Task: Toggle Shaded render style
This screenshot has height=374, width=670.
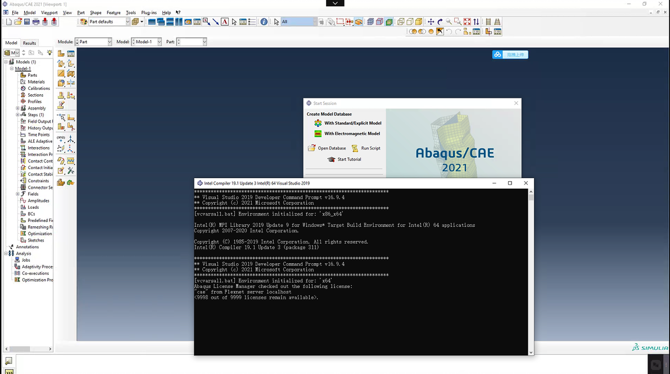Action: 419,22
